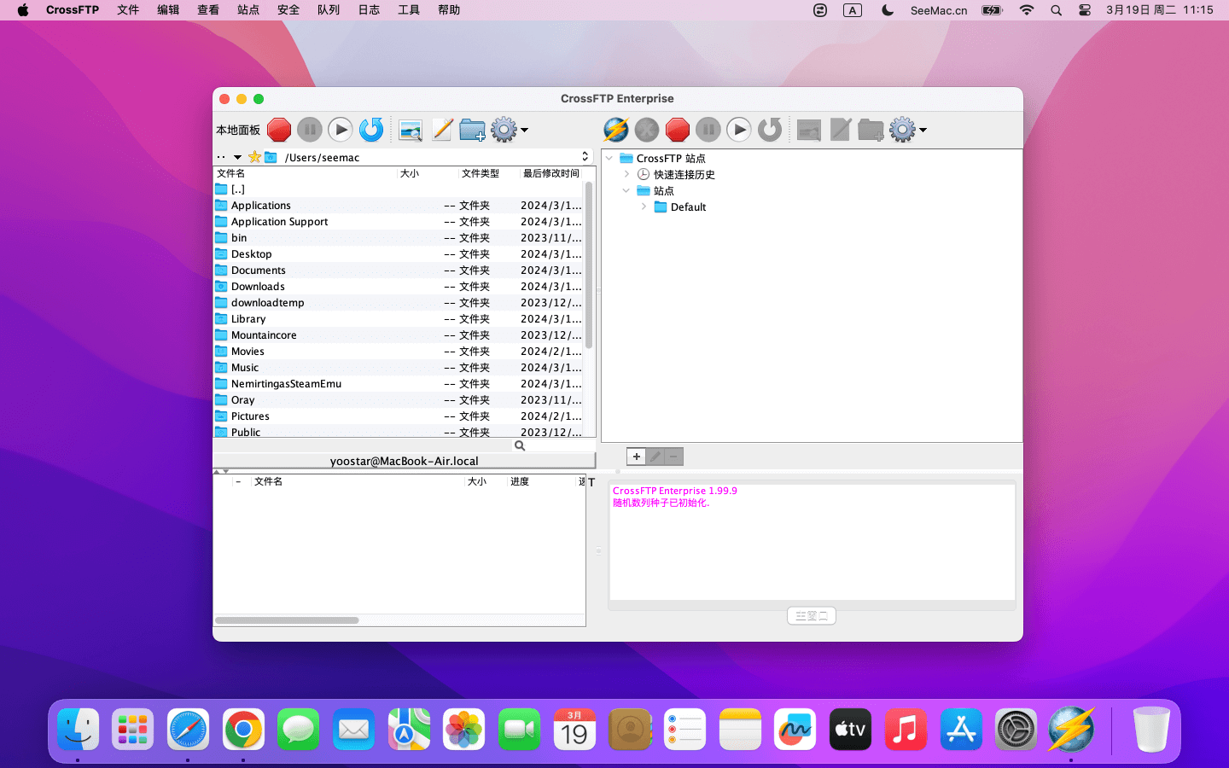Click the queue panel horizontal scrollbar
The width and height of the screenshot is (1229, 768).
(287, 620)
